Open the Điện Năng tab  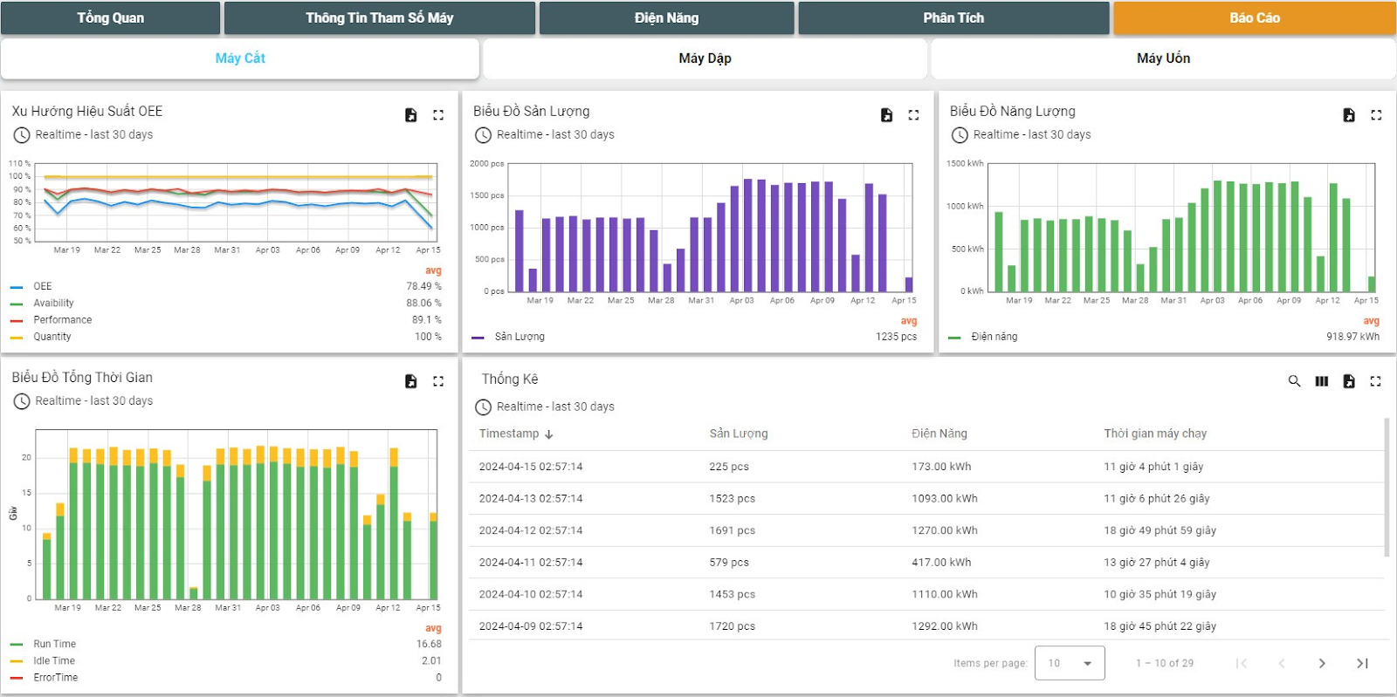pos(667,17)
